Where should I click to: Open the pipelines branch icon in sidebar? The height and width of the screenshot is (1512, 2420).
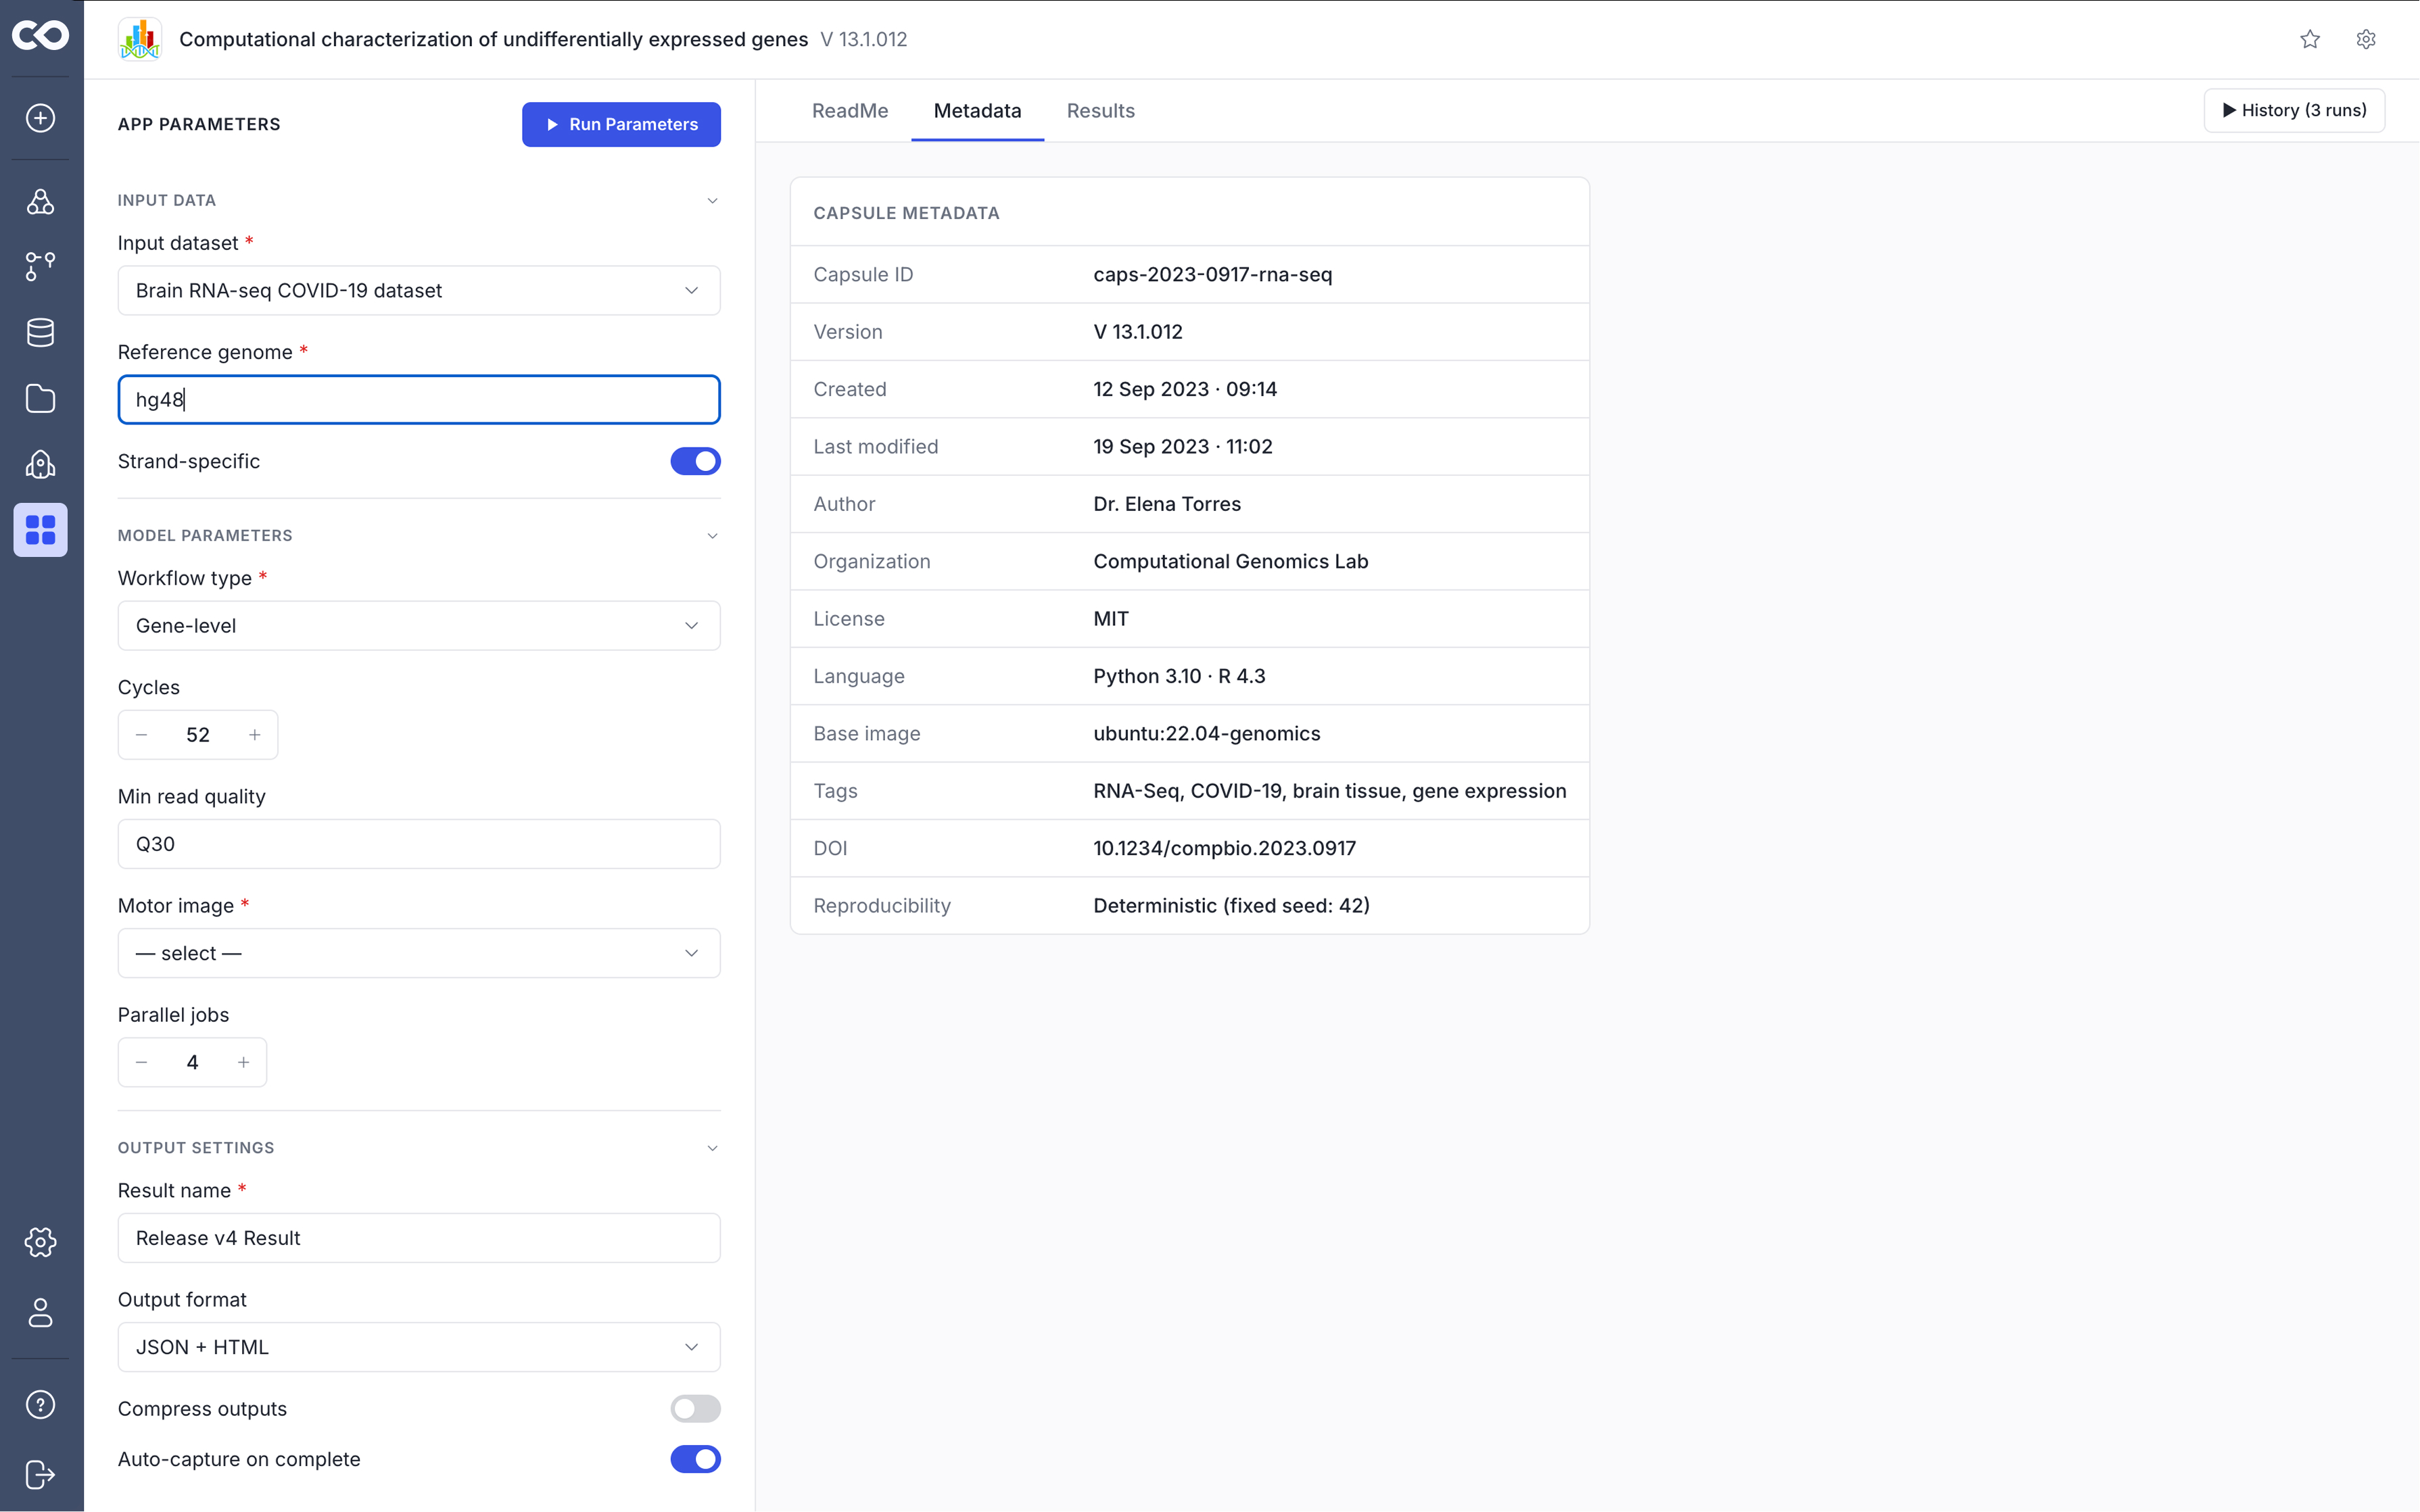tap(40, 266)
